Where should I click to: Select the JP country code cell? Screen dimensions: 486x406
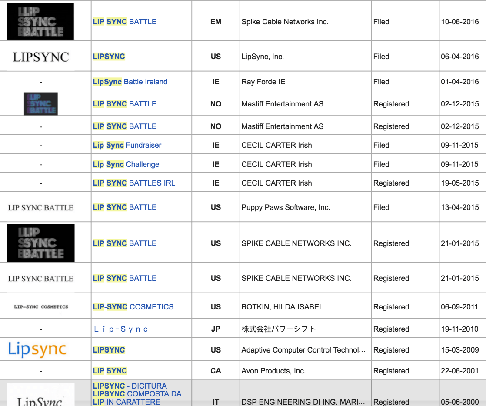(x=216, y=329)
